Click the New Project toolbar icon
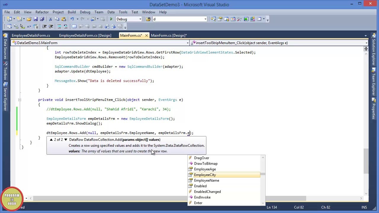 9,19
